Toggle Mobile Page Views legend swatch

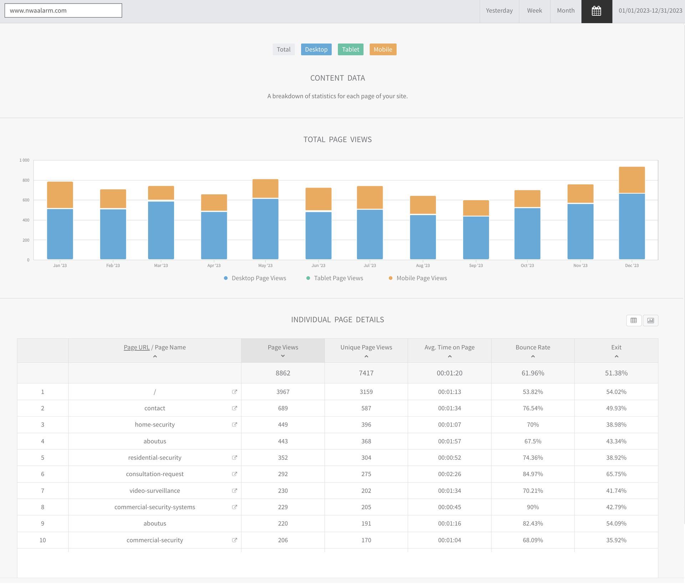[391, 278]
